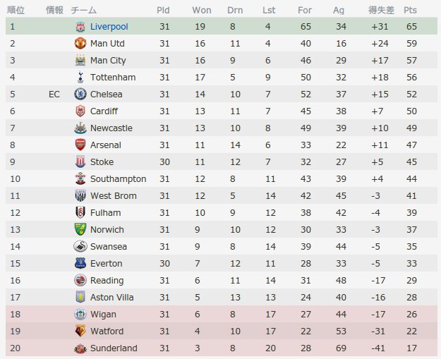Click the Everton club badge
Viewport: 441px width, 359px height.
pyautogui.click(x=80, y=263)
